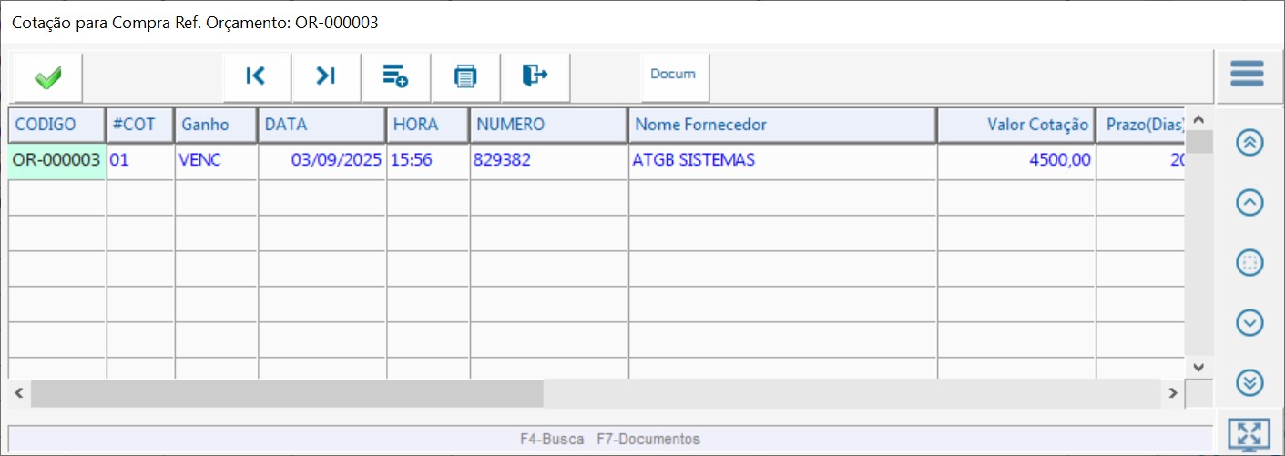Click the double-down chevron circle icon
Screen dimensions: 1285x456
pos(1249,383)
